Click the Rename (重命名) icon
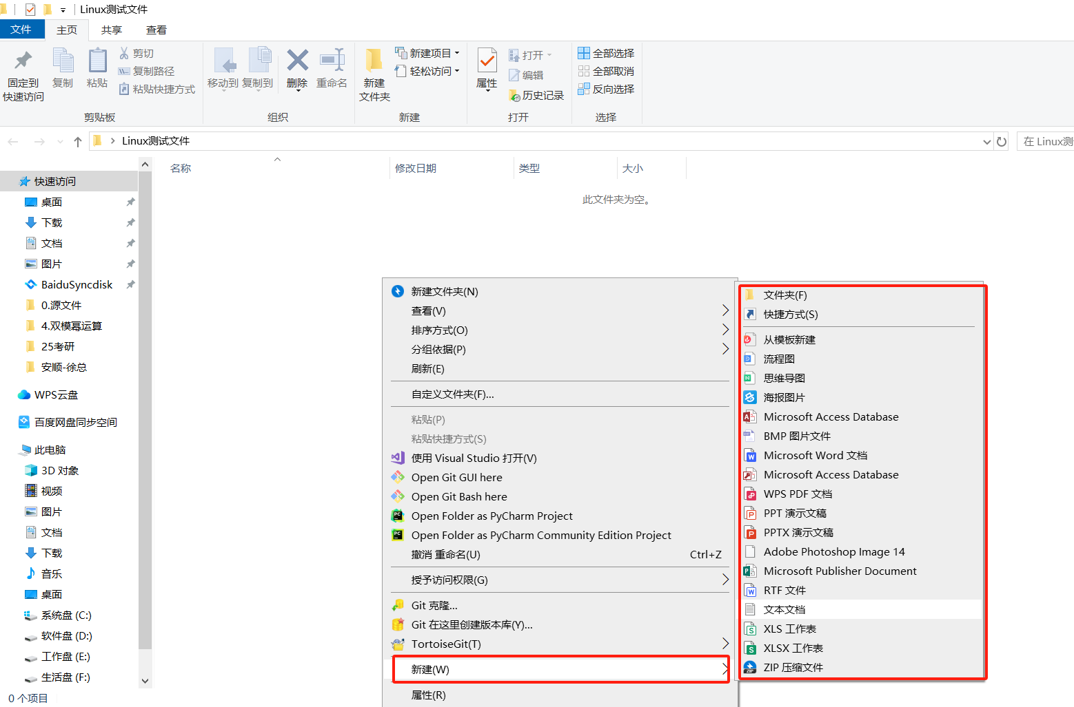The width and height of the screenshot is (1074, 707). 332,61
